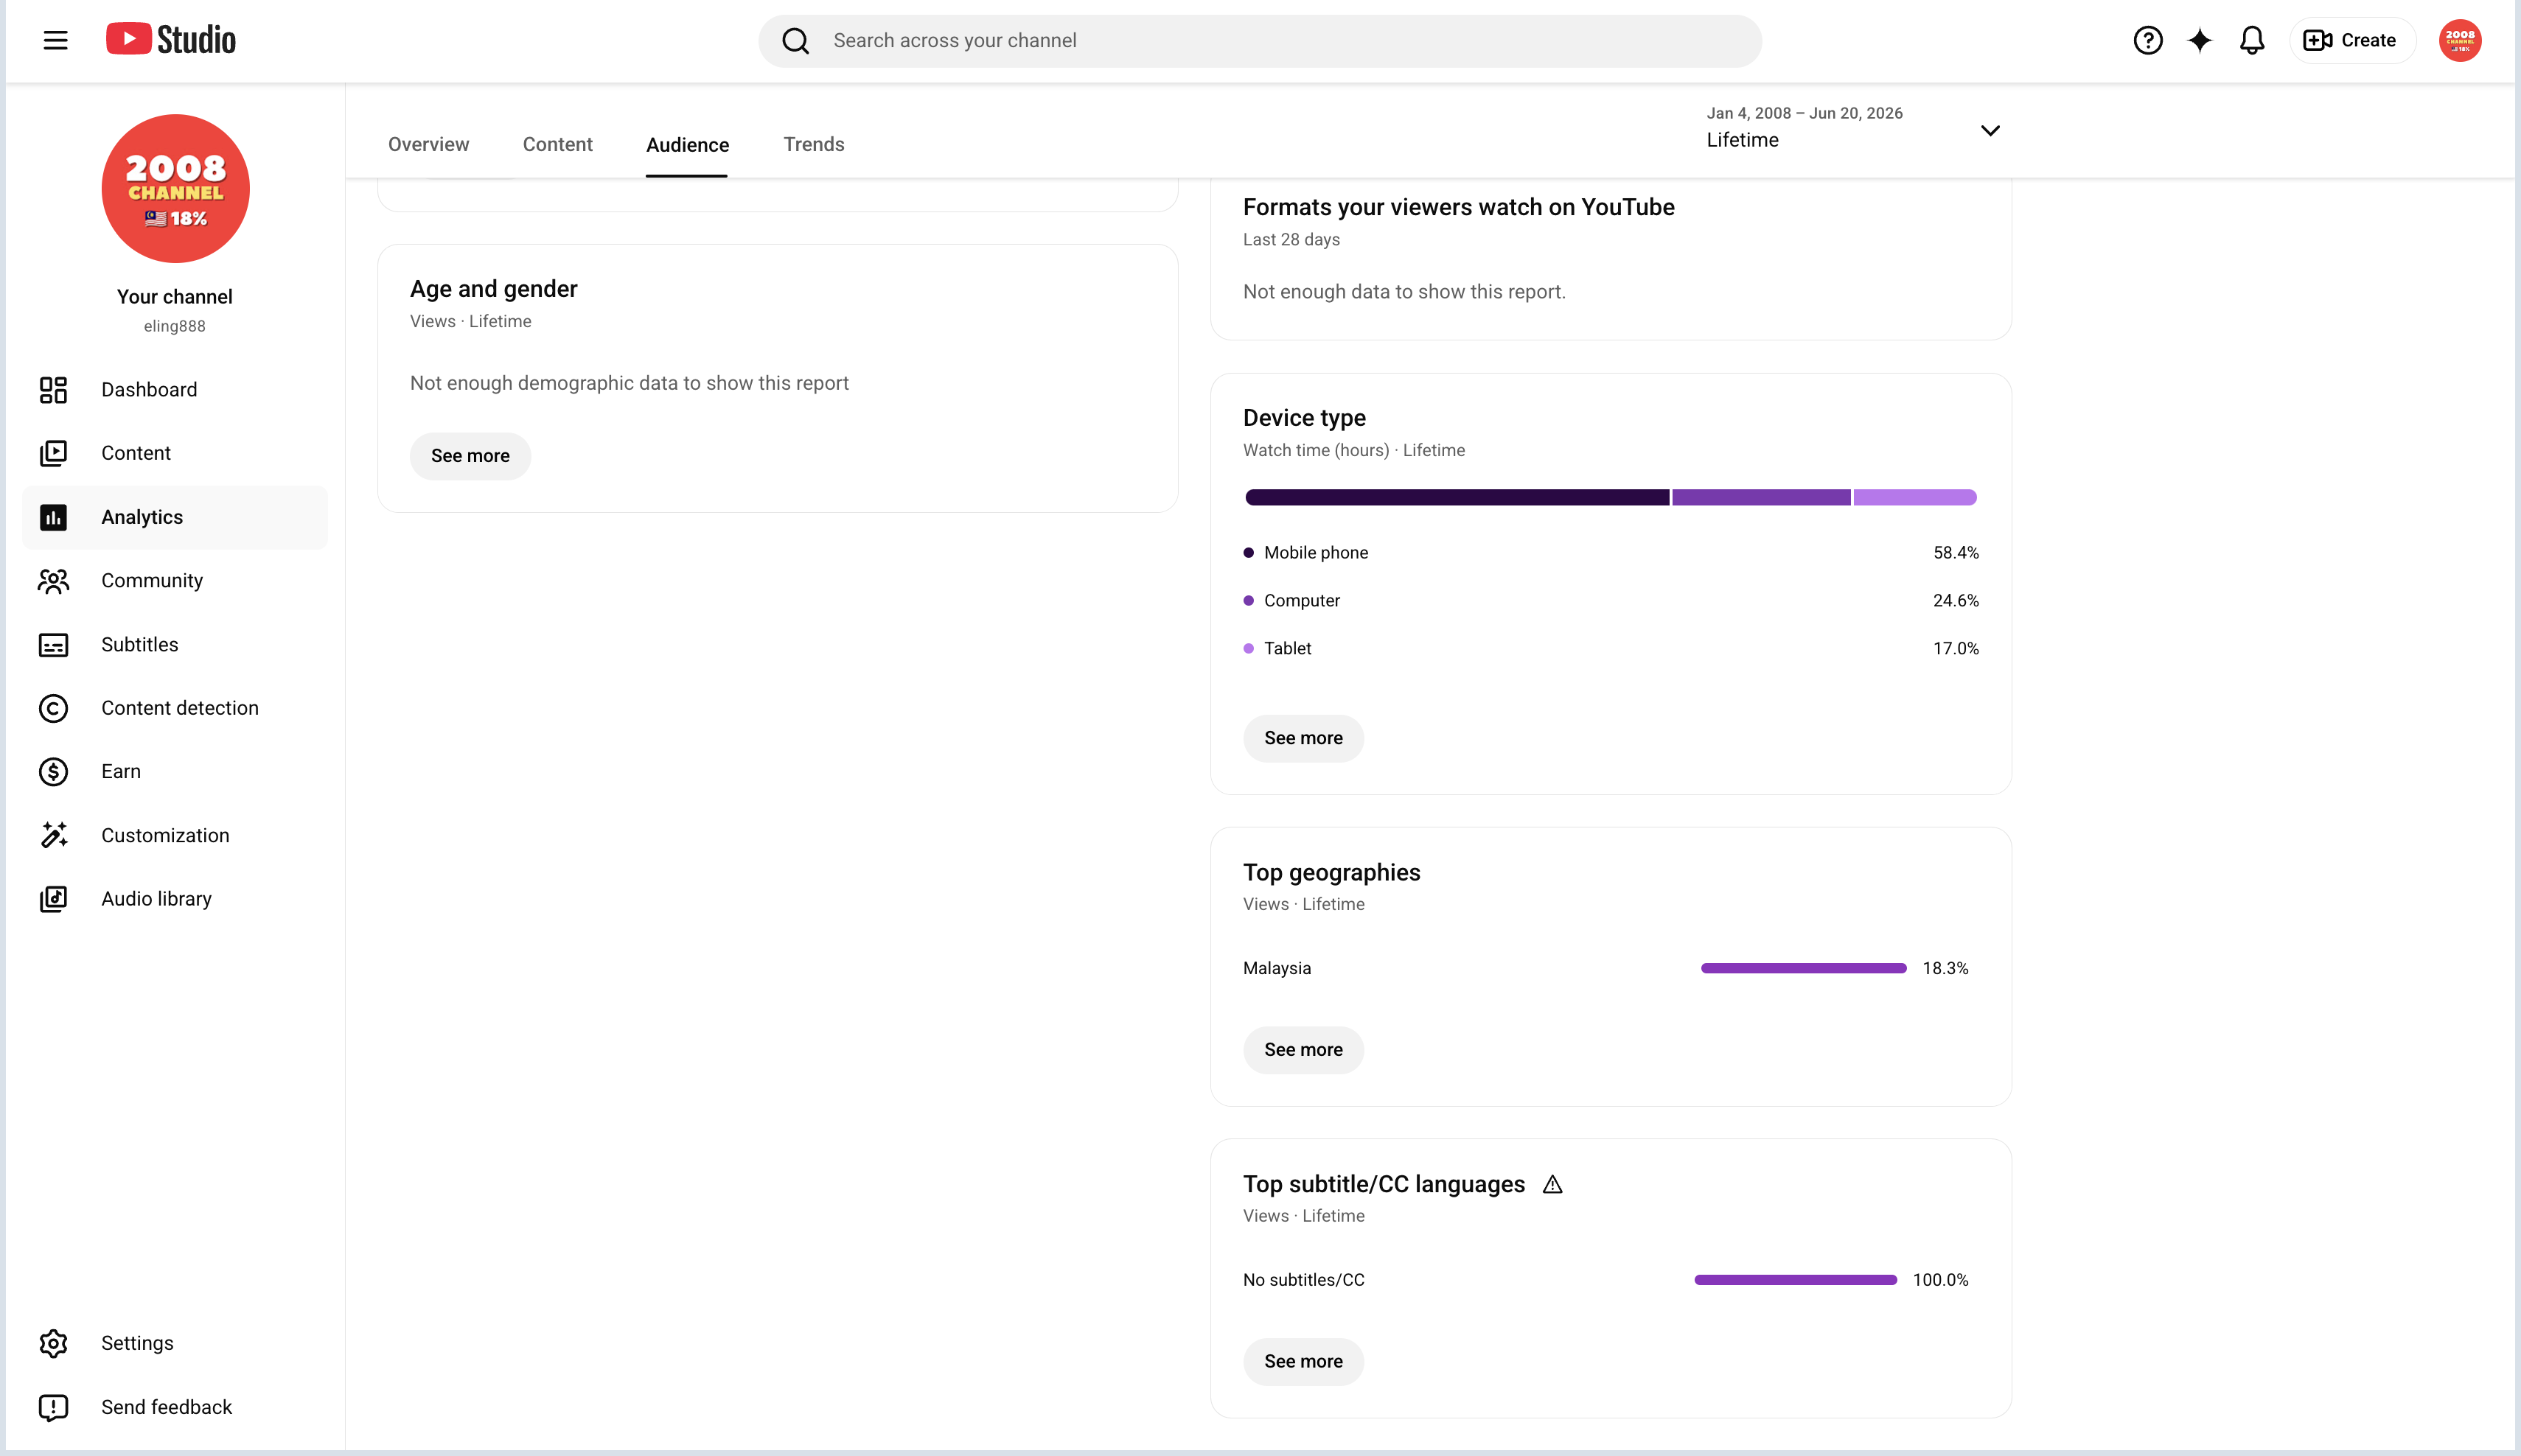2521x1456 pixels.
Task: Click the Content video library icon
Action: [x=53, y=453]
